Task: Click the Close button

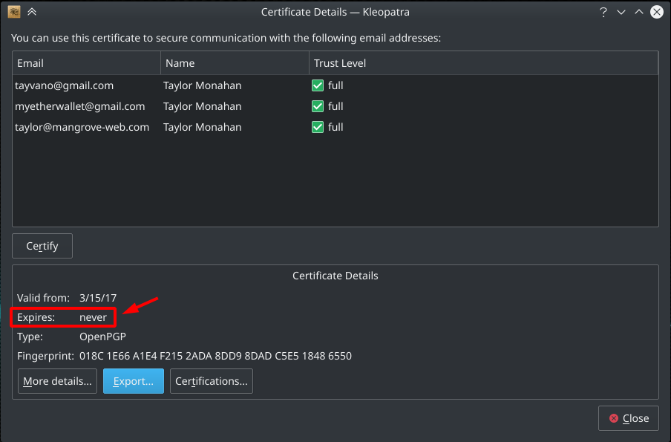Action: point(629,418)
